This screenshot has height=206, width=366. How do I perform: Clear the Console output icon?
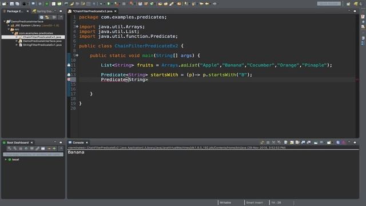[x=286, y=142]
